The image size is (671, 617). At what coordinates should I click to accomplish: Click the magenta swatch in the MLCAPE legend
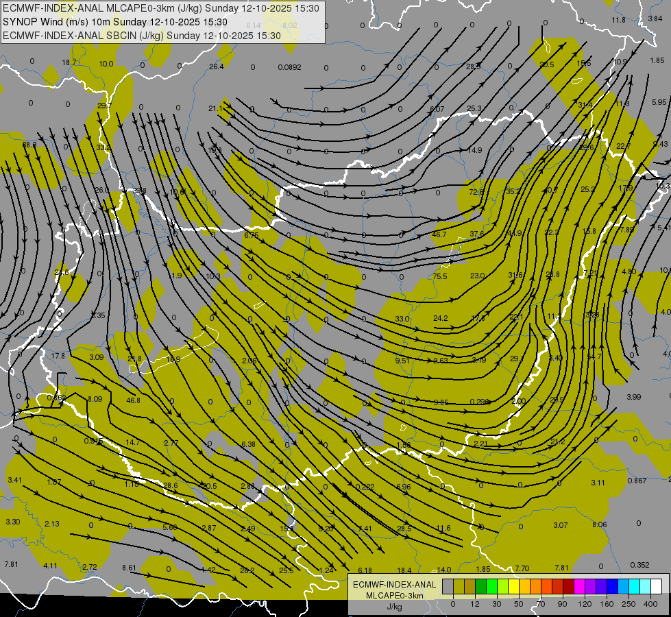point(579,587)
